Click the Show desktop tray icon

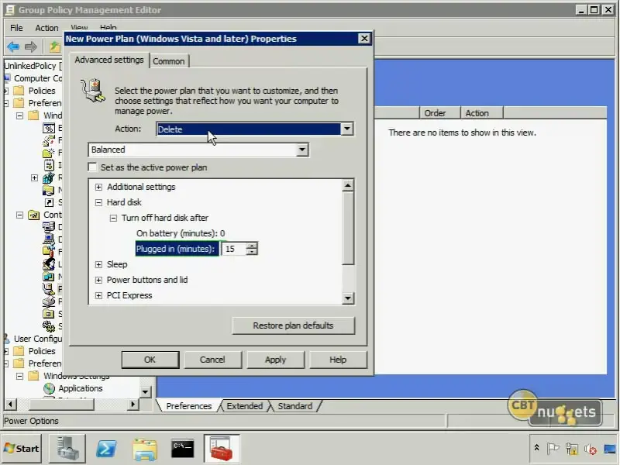(x=610, y=449)
